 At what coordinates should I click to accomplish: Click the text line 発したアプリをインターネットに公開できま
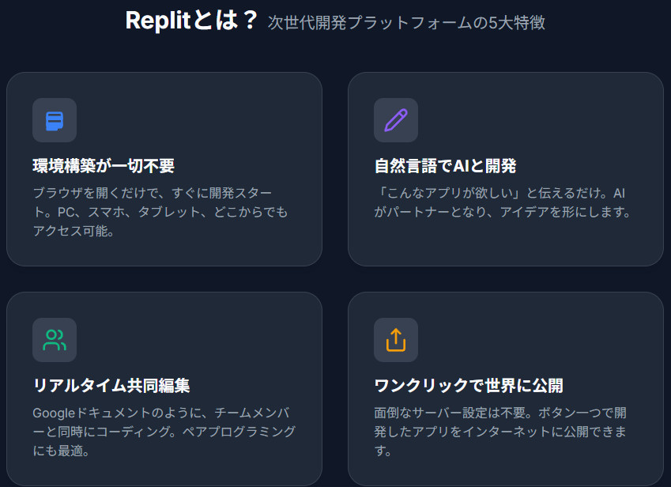point(502,432)
